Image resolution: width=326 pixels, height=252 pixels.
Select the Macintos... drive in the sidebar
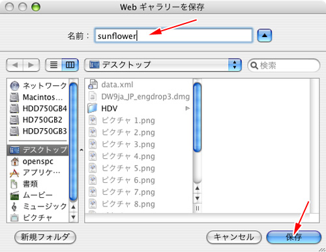point(38,97)
